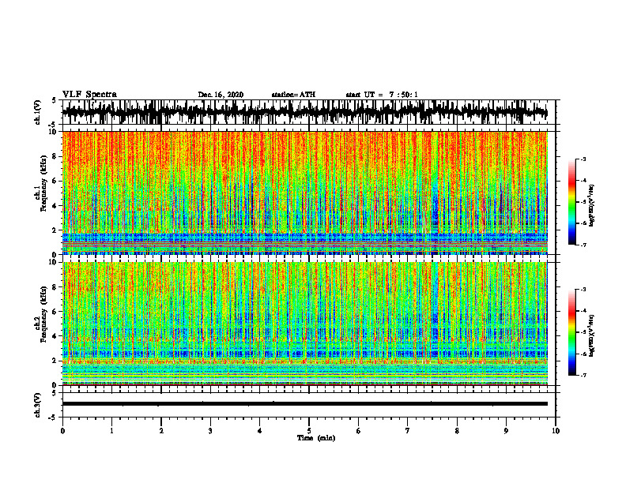This screenshot has height=483, width=626.
Task: Click time axis tick label "5"
Action: click(309, 431)
